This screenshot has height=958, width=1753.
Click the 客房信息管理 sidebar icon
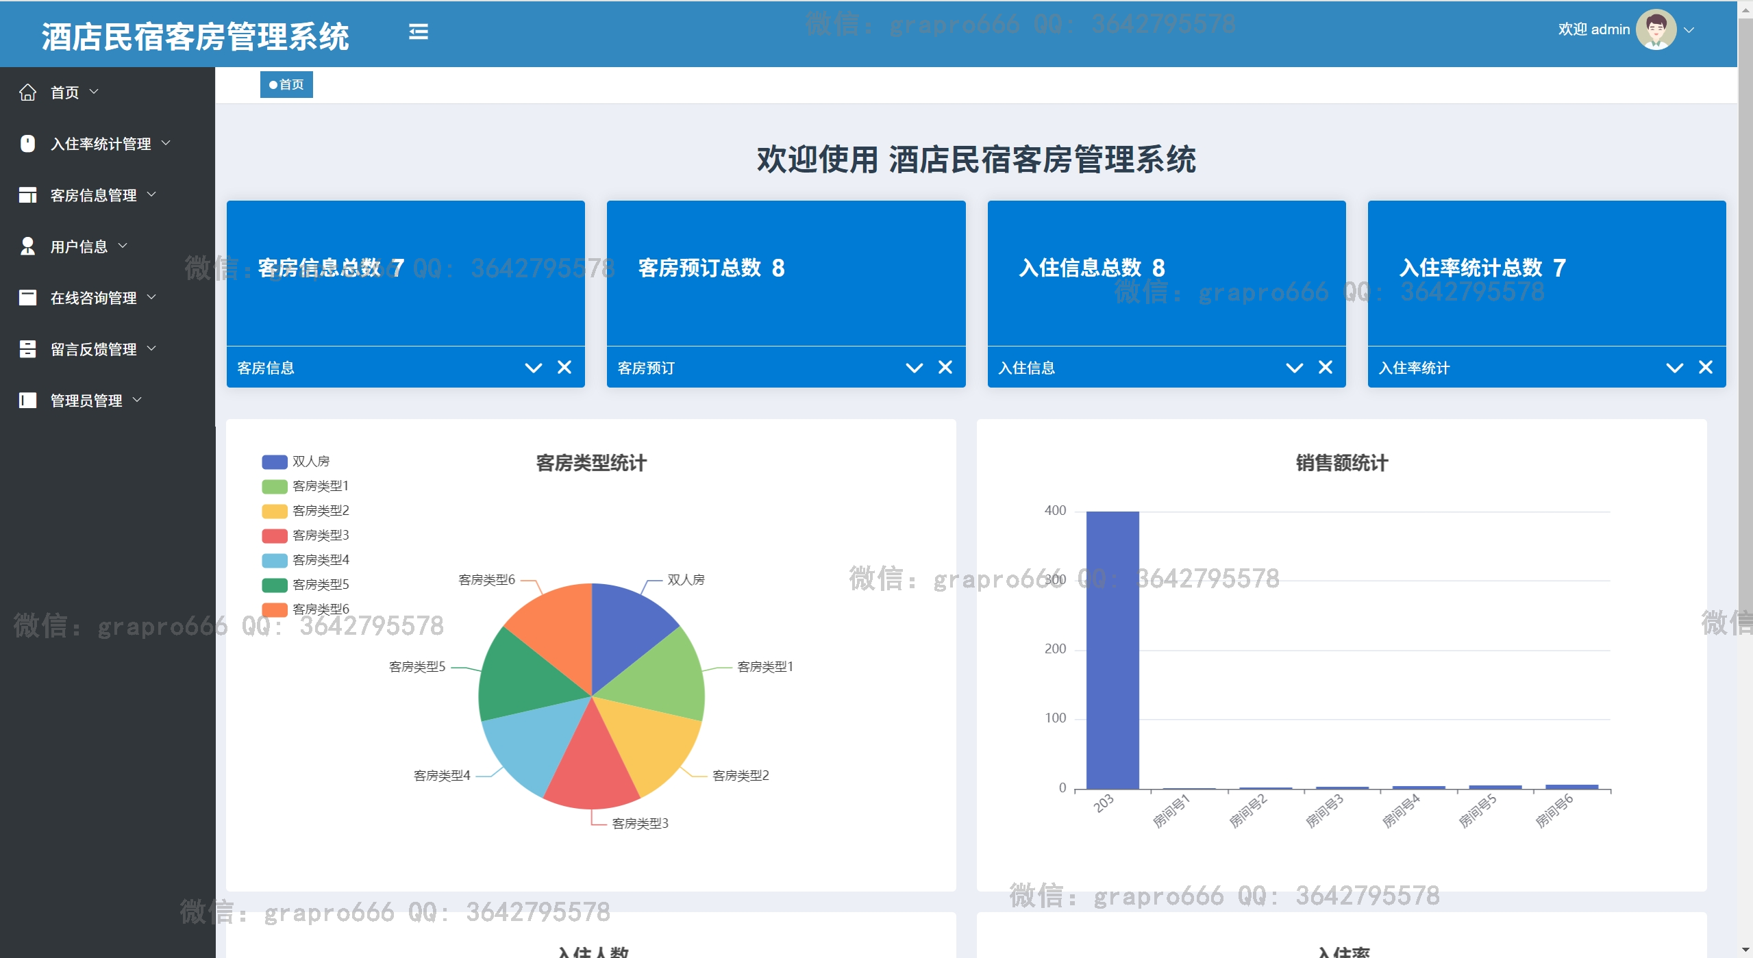(x=27, y=195)
